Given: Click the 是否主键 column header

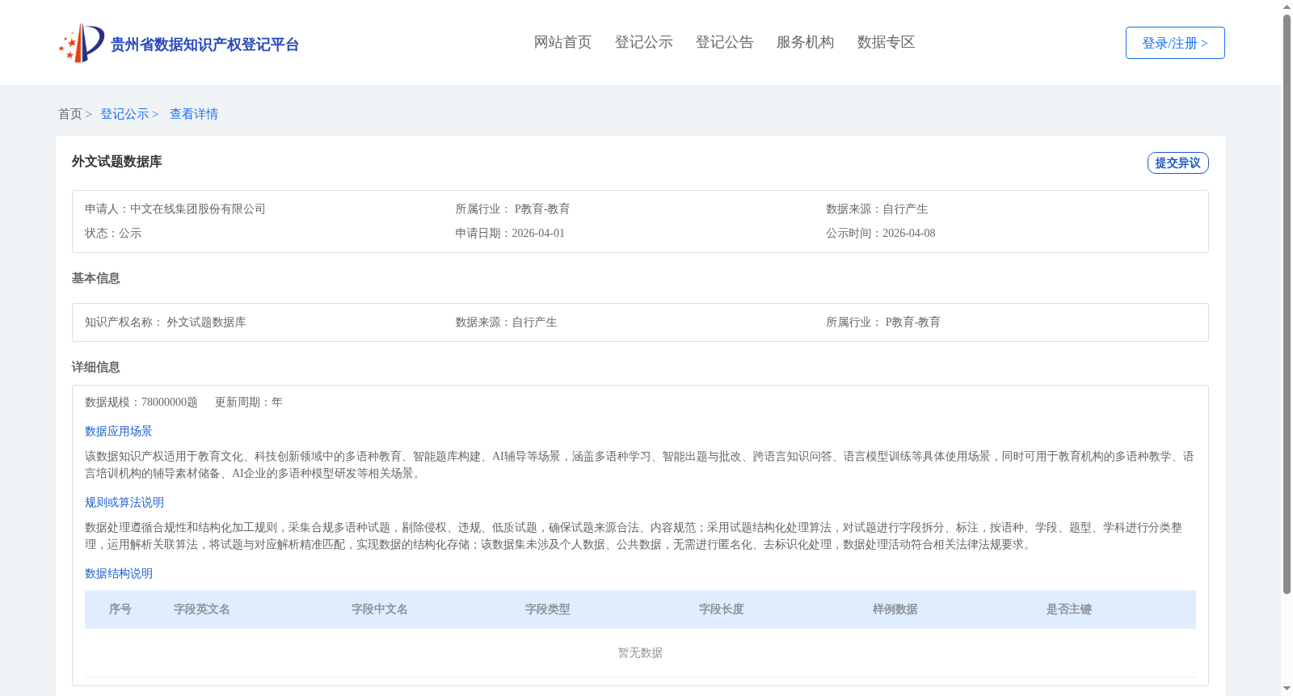Looking at the screenshot, I should (x=1069, y=610).
